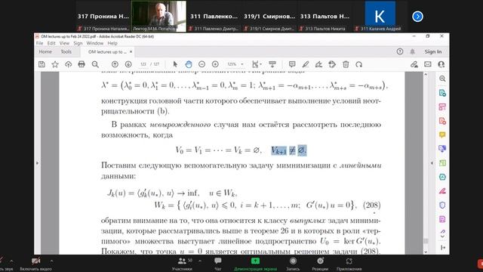The height and width of the screenshot is (272, 483).
Task: Go to next page with down arrow
Action: [128, 64]
